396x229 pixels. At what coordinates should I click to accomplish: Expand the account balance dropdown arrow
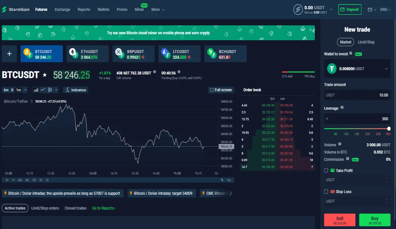[331, 10]
